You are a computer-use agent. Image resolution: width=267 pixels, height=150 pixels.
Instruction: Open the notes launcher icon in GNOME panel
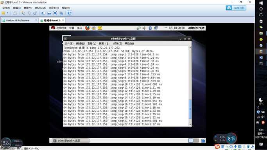(100, 28)
